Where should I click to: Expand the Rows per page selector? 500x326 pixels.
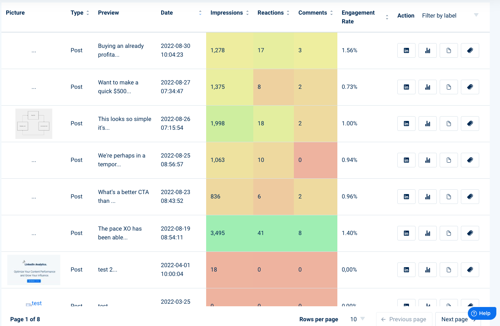(358, 319)
